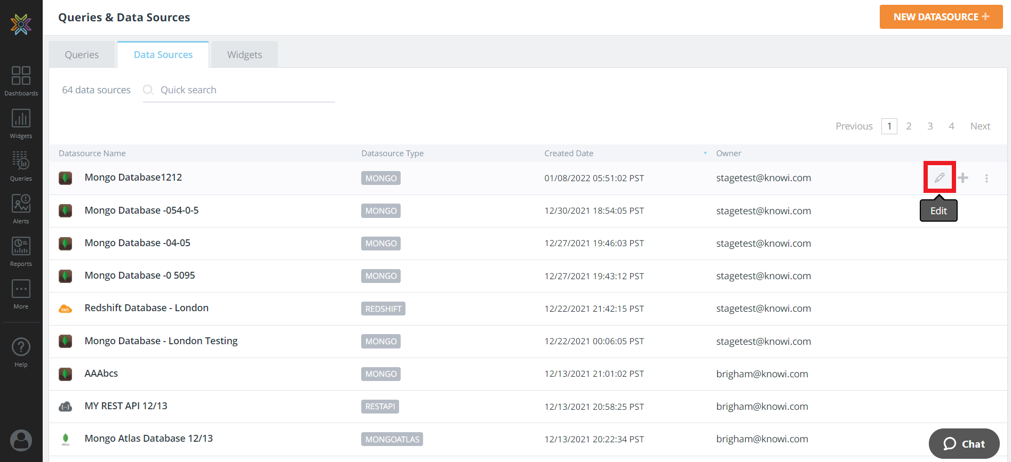Go to page 2 of data sources
The height and width of the screenshot is (462, 1011).
[909, 126]
